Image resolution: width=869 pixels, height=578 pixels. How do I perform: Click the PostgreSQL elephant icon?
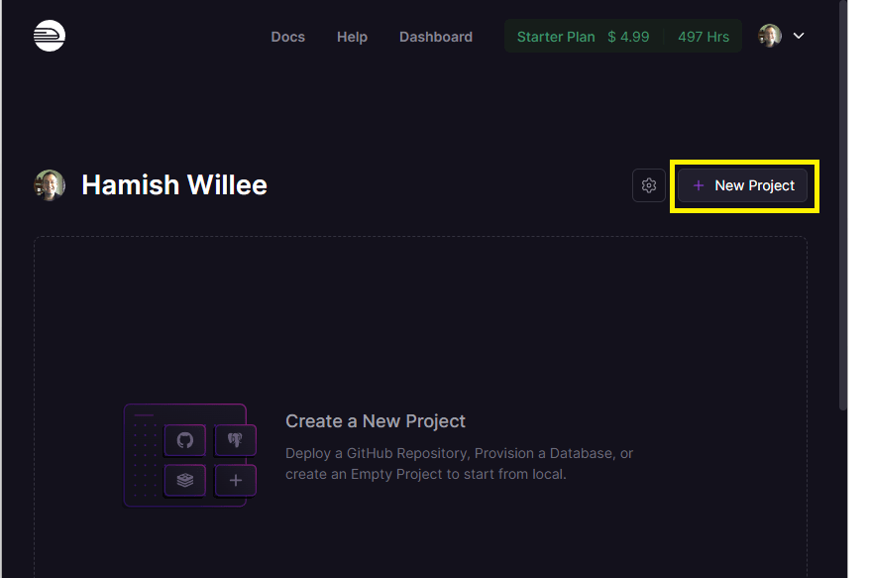pyautogui.click(x=235, y=440)
